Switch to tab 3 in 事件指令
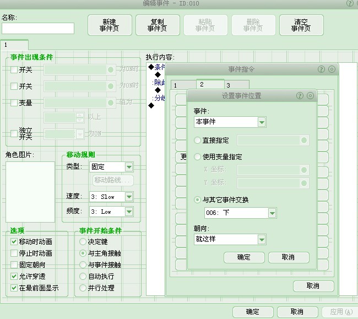 tap(237, 85)
